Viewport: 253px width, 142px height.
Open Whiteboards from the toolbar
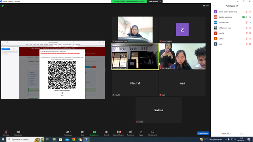(153, 133)
